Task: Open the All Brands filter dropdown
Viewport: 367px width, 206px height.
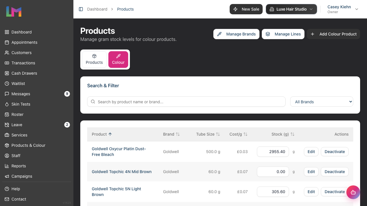Action: pyautogui.click(x=322, y=102)
